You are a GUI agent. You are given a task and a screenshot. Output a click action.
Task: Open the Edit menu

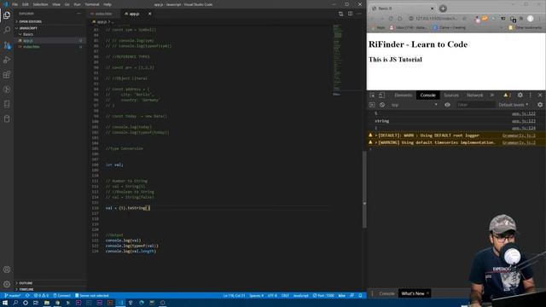click(x=26, y=4)
